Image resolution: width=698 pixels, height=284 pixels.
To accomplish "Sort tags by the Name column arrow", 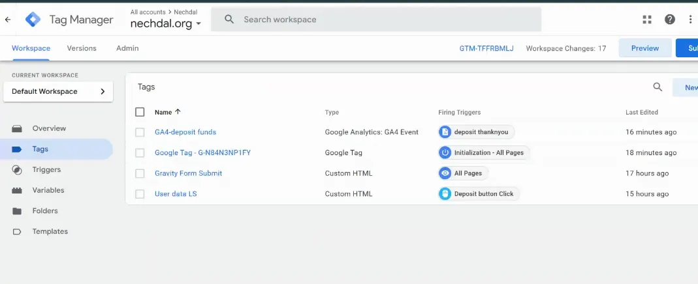I will [178, 112].
